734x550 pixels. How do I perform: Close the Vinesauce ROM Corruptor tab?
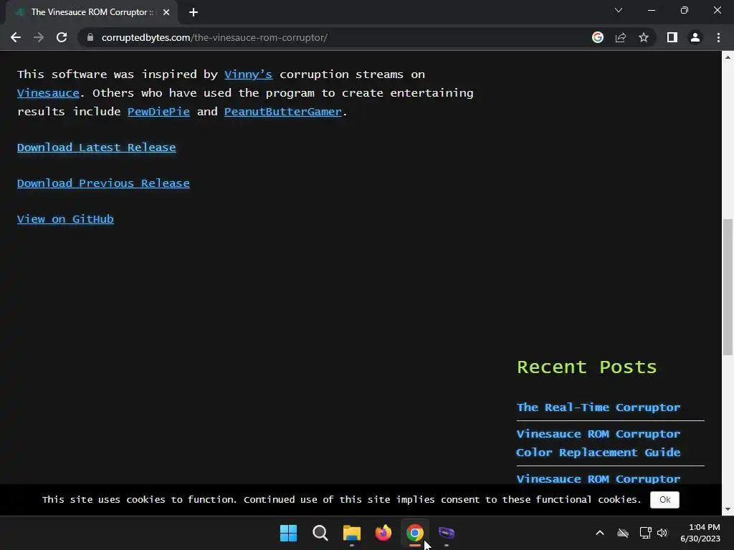[x=166, y=12]
